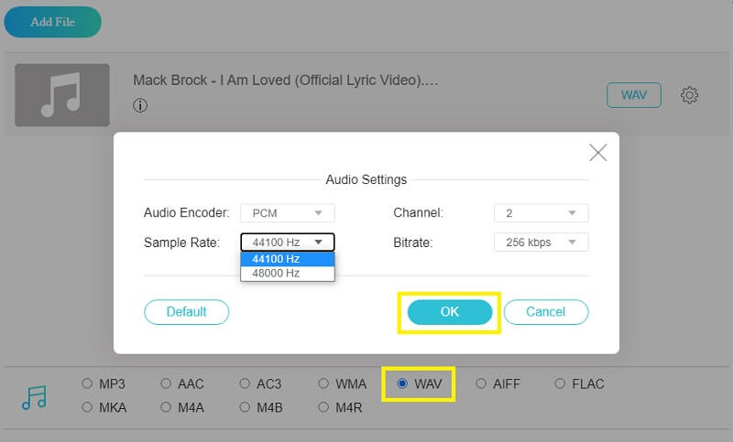Click the WAV format badge button
Viewport: 733px width, 442px height.
tap(633, 95)
